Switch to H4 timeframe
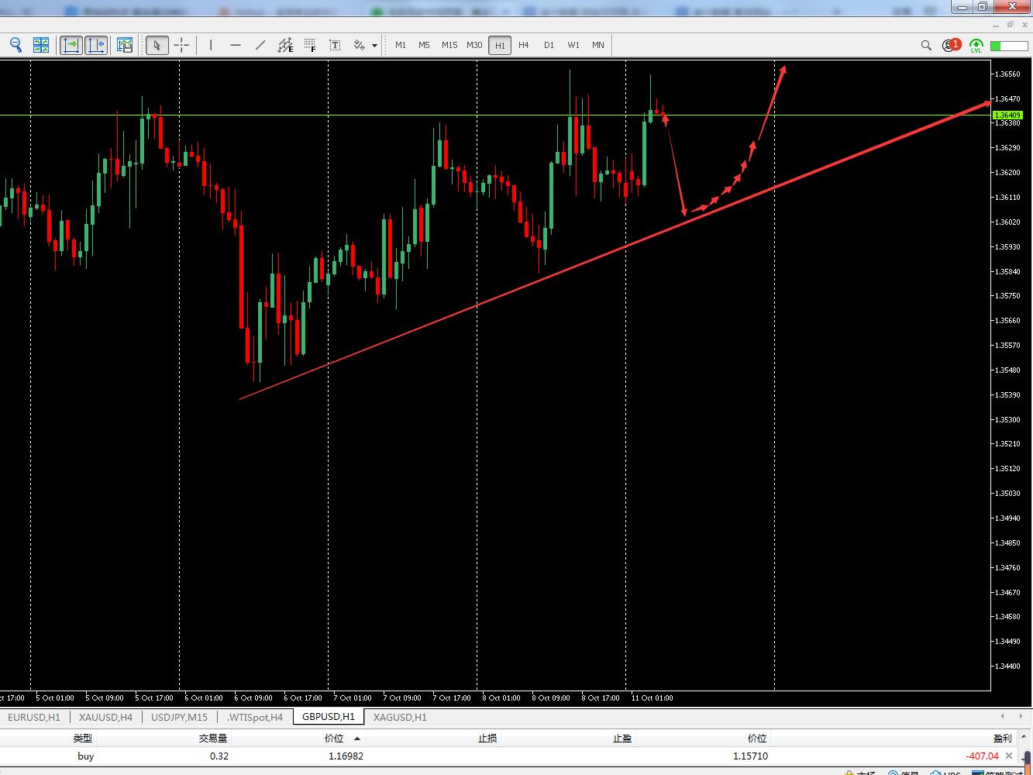The height and width of the screenshot is (775, 1033). click(524, 45)
